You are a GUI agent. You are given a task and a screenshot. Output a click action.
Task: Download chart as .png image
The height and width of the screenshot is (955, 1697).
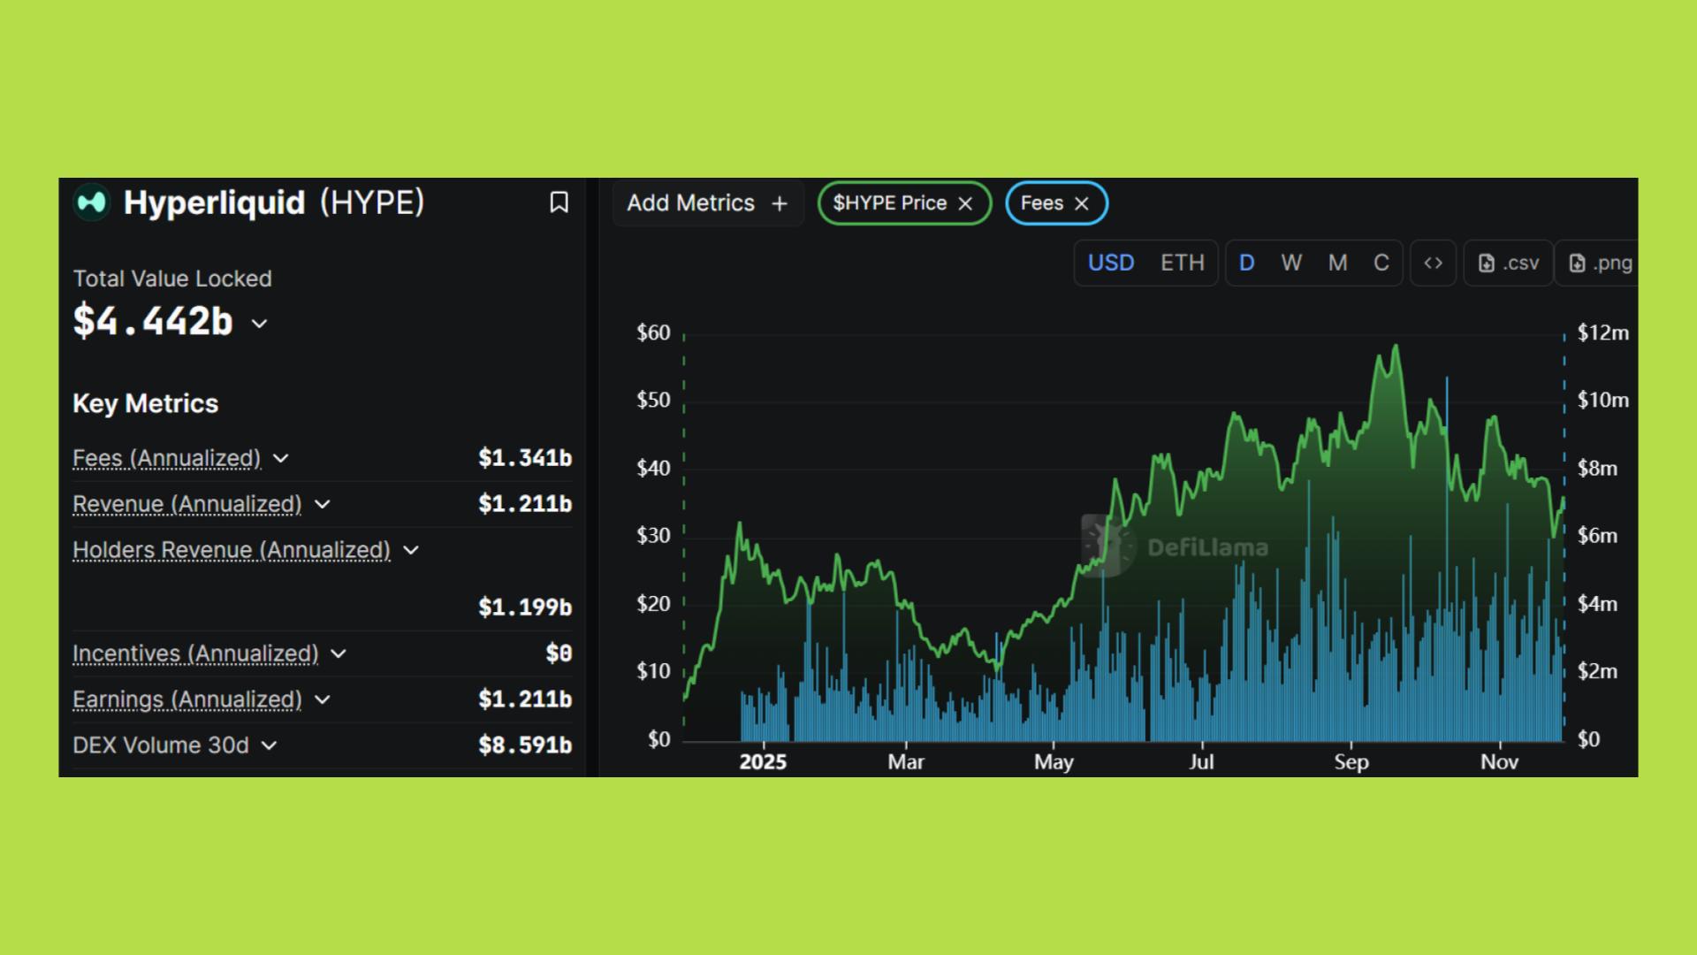(1600, 263)
